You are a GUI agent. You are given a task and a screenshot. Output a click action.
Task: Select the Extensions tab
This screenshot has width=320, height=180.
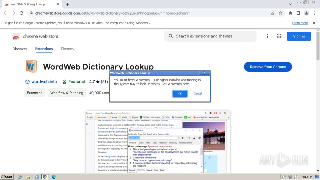point(44,49)
